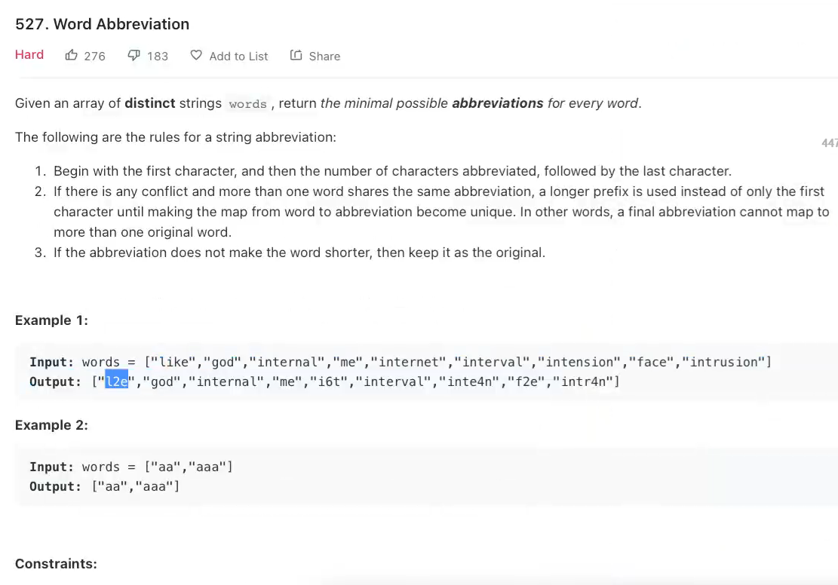Click the like count 276
This screenshot has width=838, height=585.
[x=95, y=56]
